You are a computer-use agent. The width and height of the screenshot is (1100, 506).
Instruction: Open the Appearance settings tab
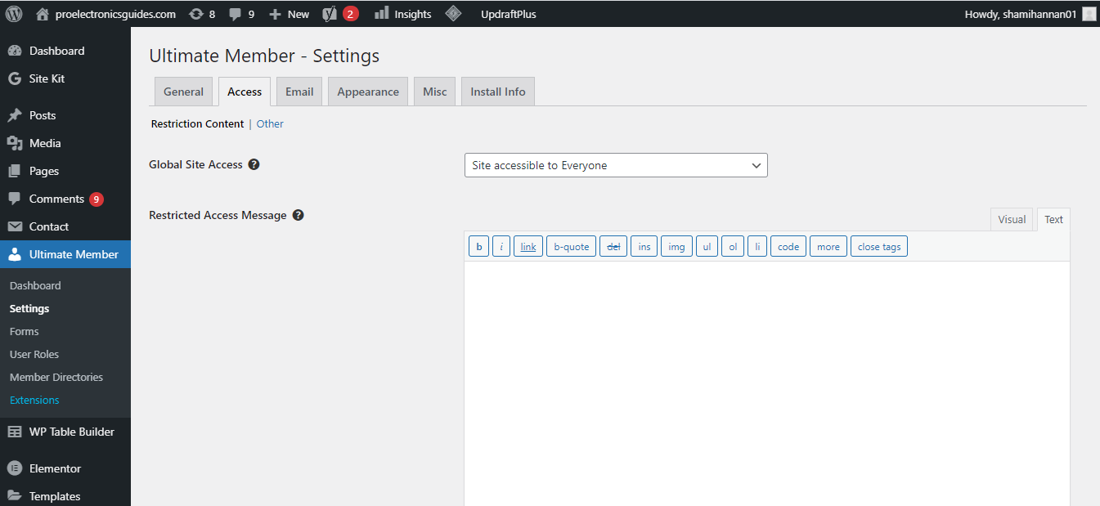368,92
